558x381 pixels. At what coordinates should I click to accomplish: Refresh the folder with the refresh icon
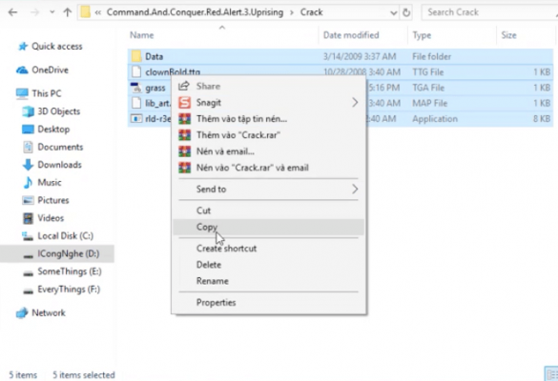[406, 12]
